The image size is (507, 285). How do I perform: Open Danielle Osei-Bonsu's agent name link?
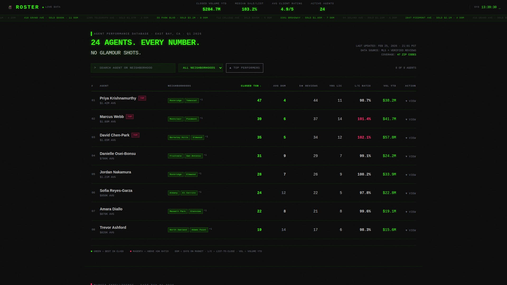[x=118, y=154]
